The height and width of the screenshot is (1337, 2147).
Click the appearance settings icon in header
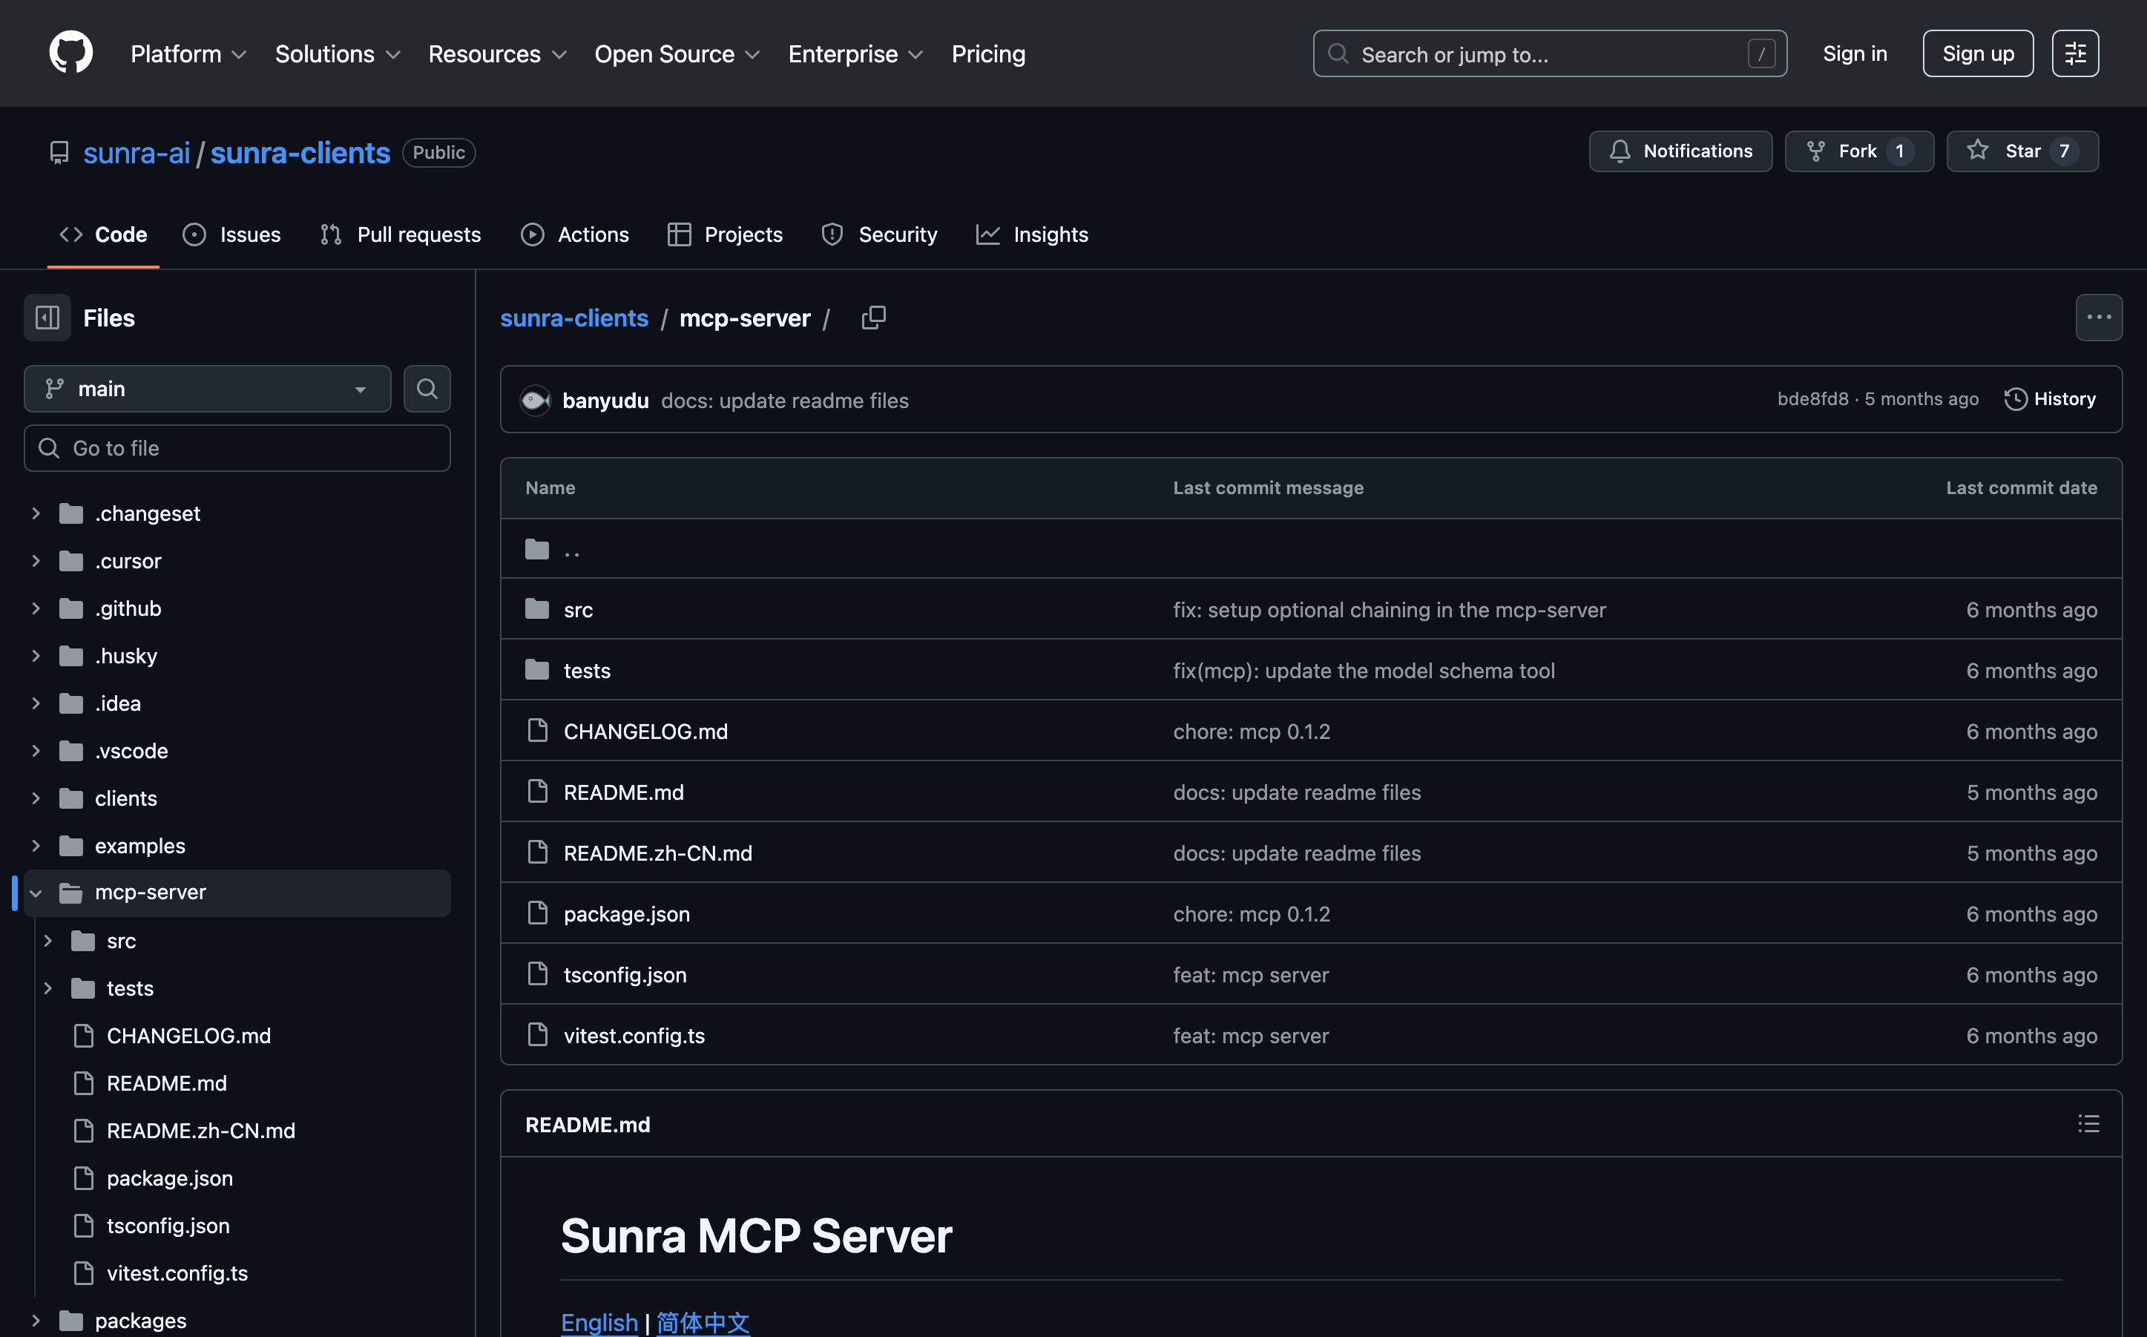[x=2074, y=54]
